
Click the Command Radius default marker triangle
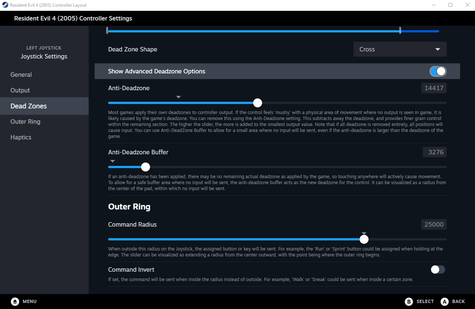point(364,233)
